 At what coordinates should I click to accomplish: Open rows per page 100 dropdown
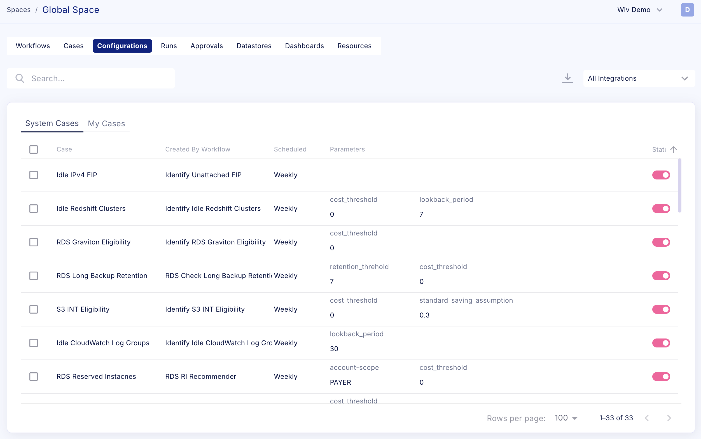coord(566,418)
